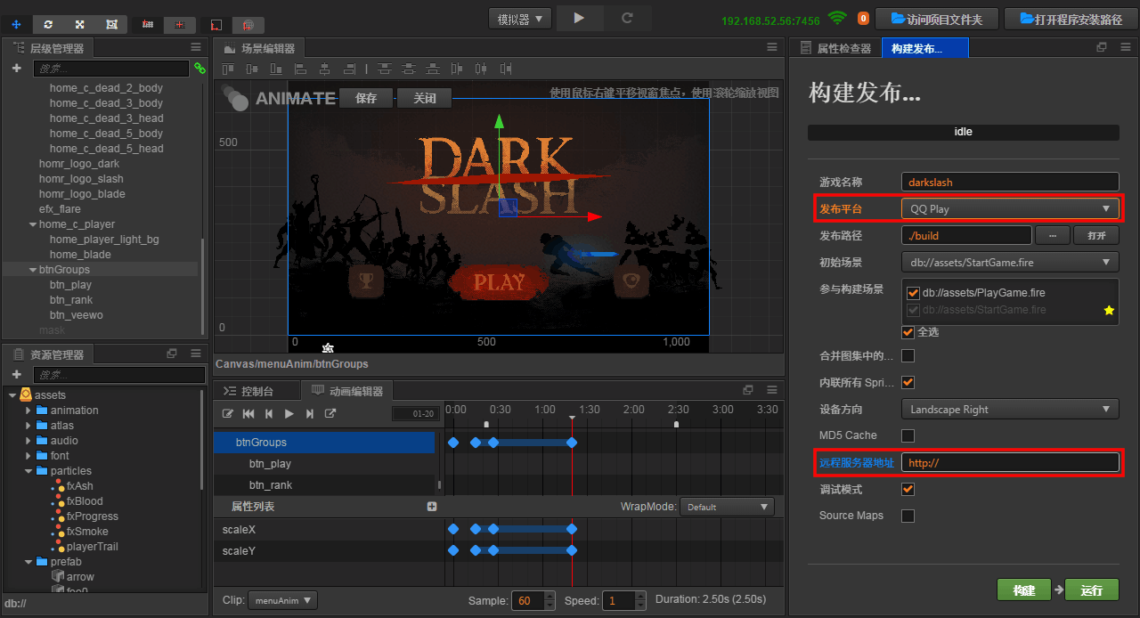Jump to first animation frame

(248, 414)
